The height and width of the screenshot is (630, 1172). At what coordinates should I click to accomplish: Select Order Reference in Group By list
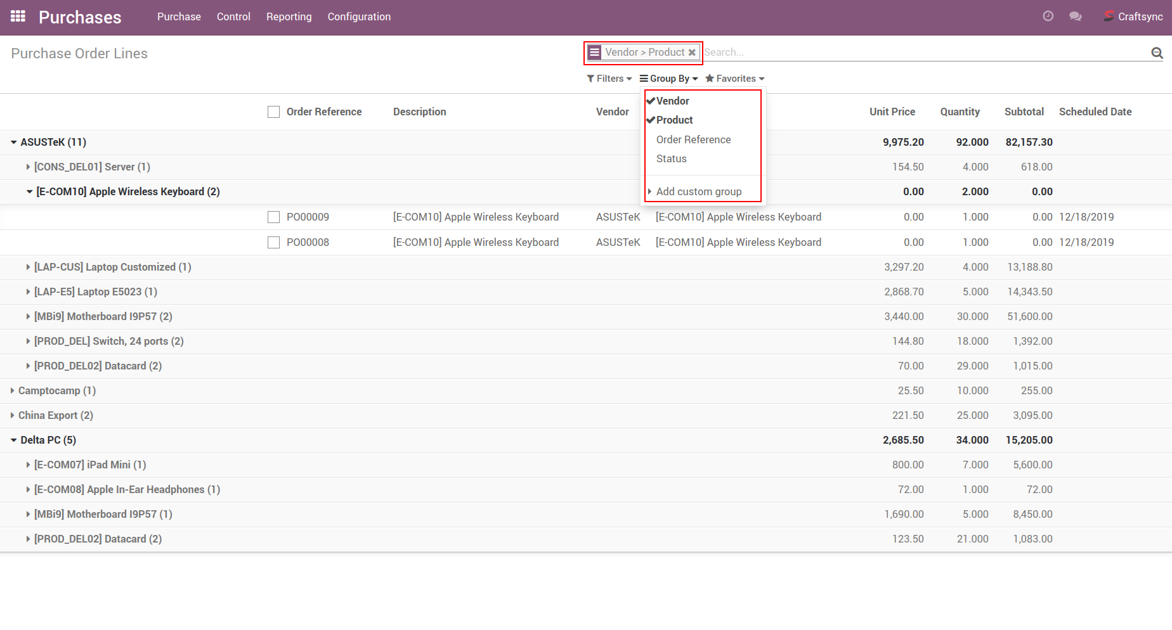point(693,139)
